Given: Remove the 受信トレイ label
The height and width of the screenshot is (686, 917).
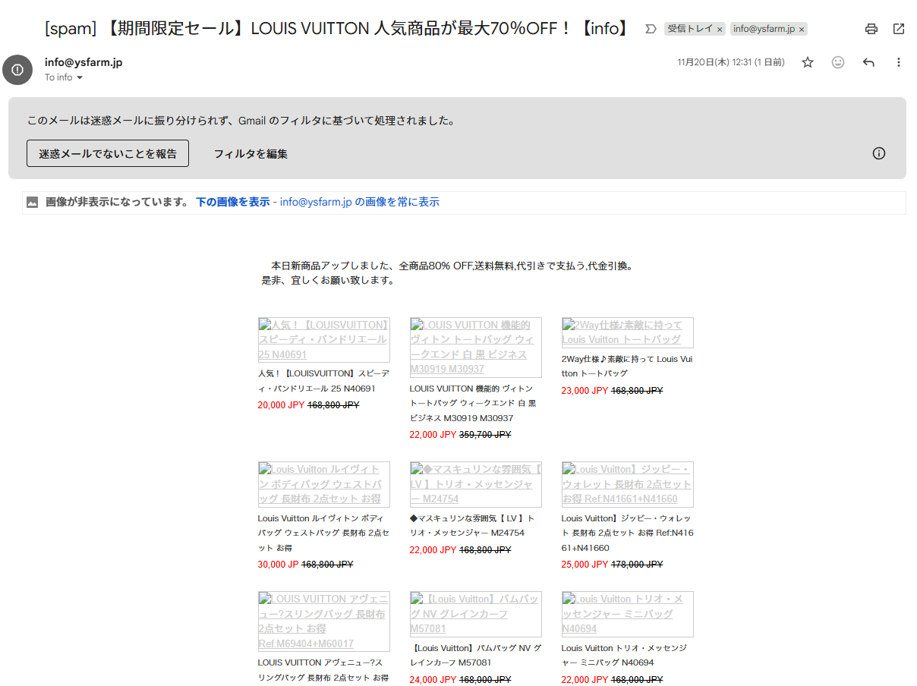Looking at the screenshot, I should 720,30.
